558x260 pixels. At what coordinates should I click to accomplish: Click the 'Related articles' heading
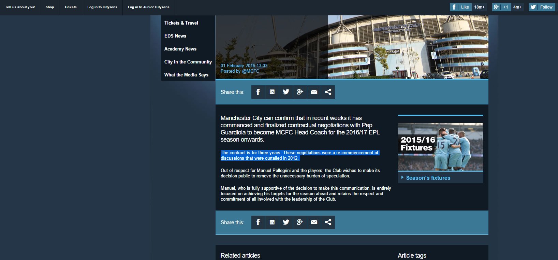tap(240, 256)
